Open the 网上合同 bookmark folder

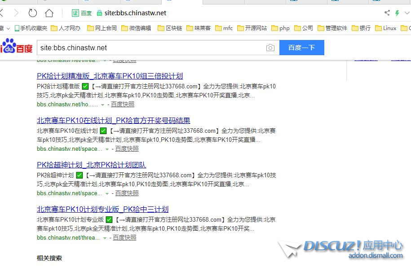[x=102, y=28]
